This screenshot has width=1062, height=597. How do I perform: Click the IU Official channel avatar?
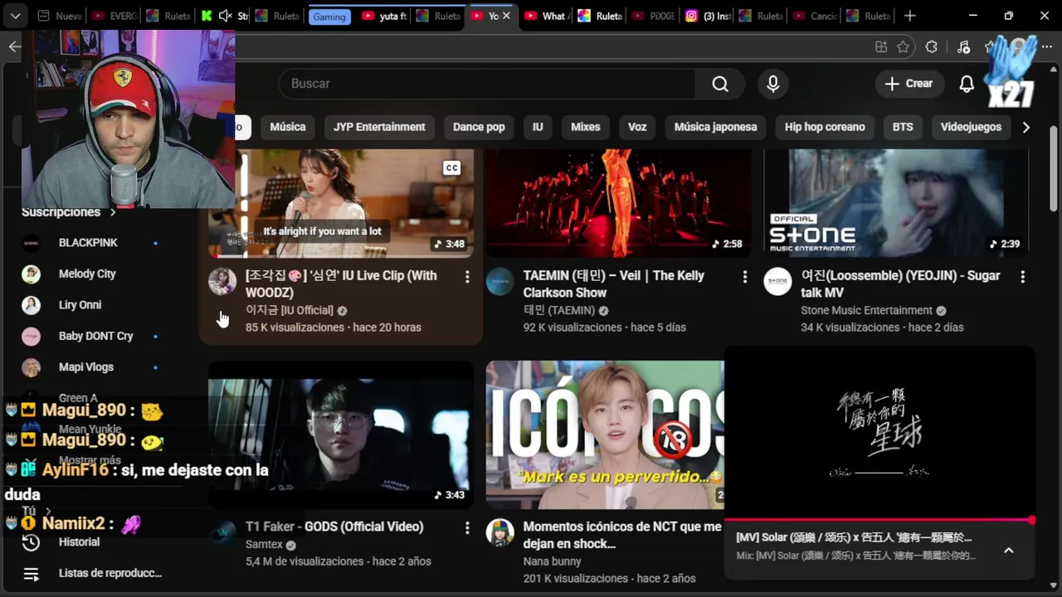(x=222, y=282)
